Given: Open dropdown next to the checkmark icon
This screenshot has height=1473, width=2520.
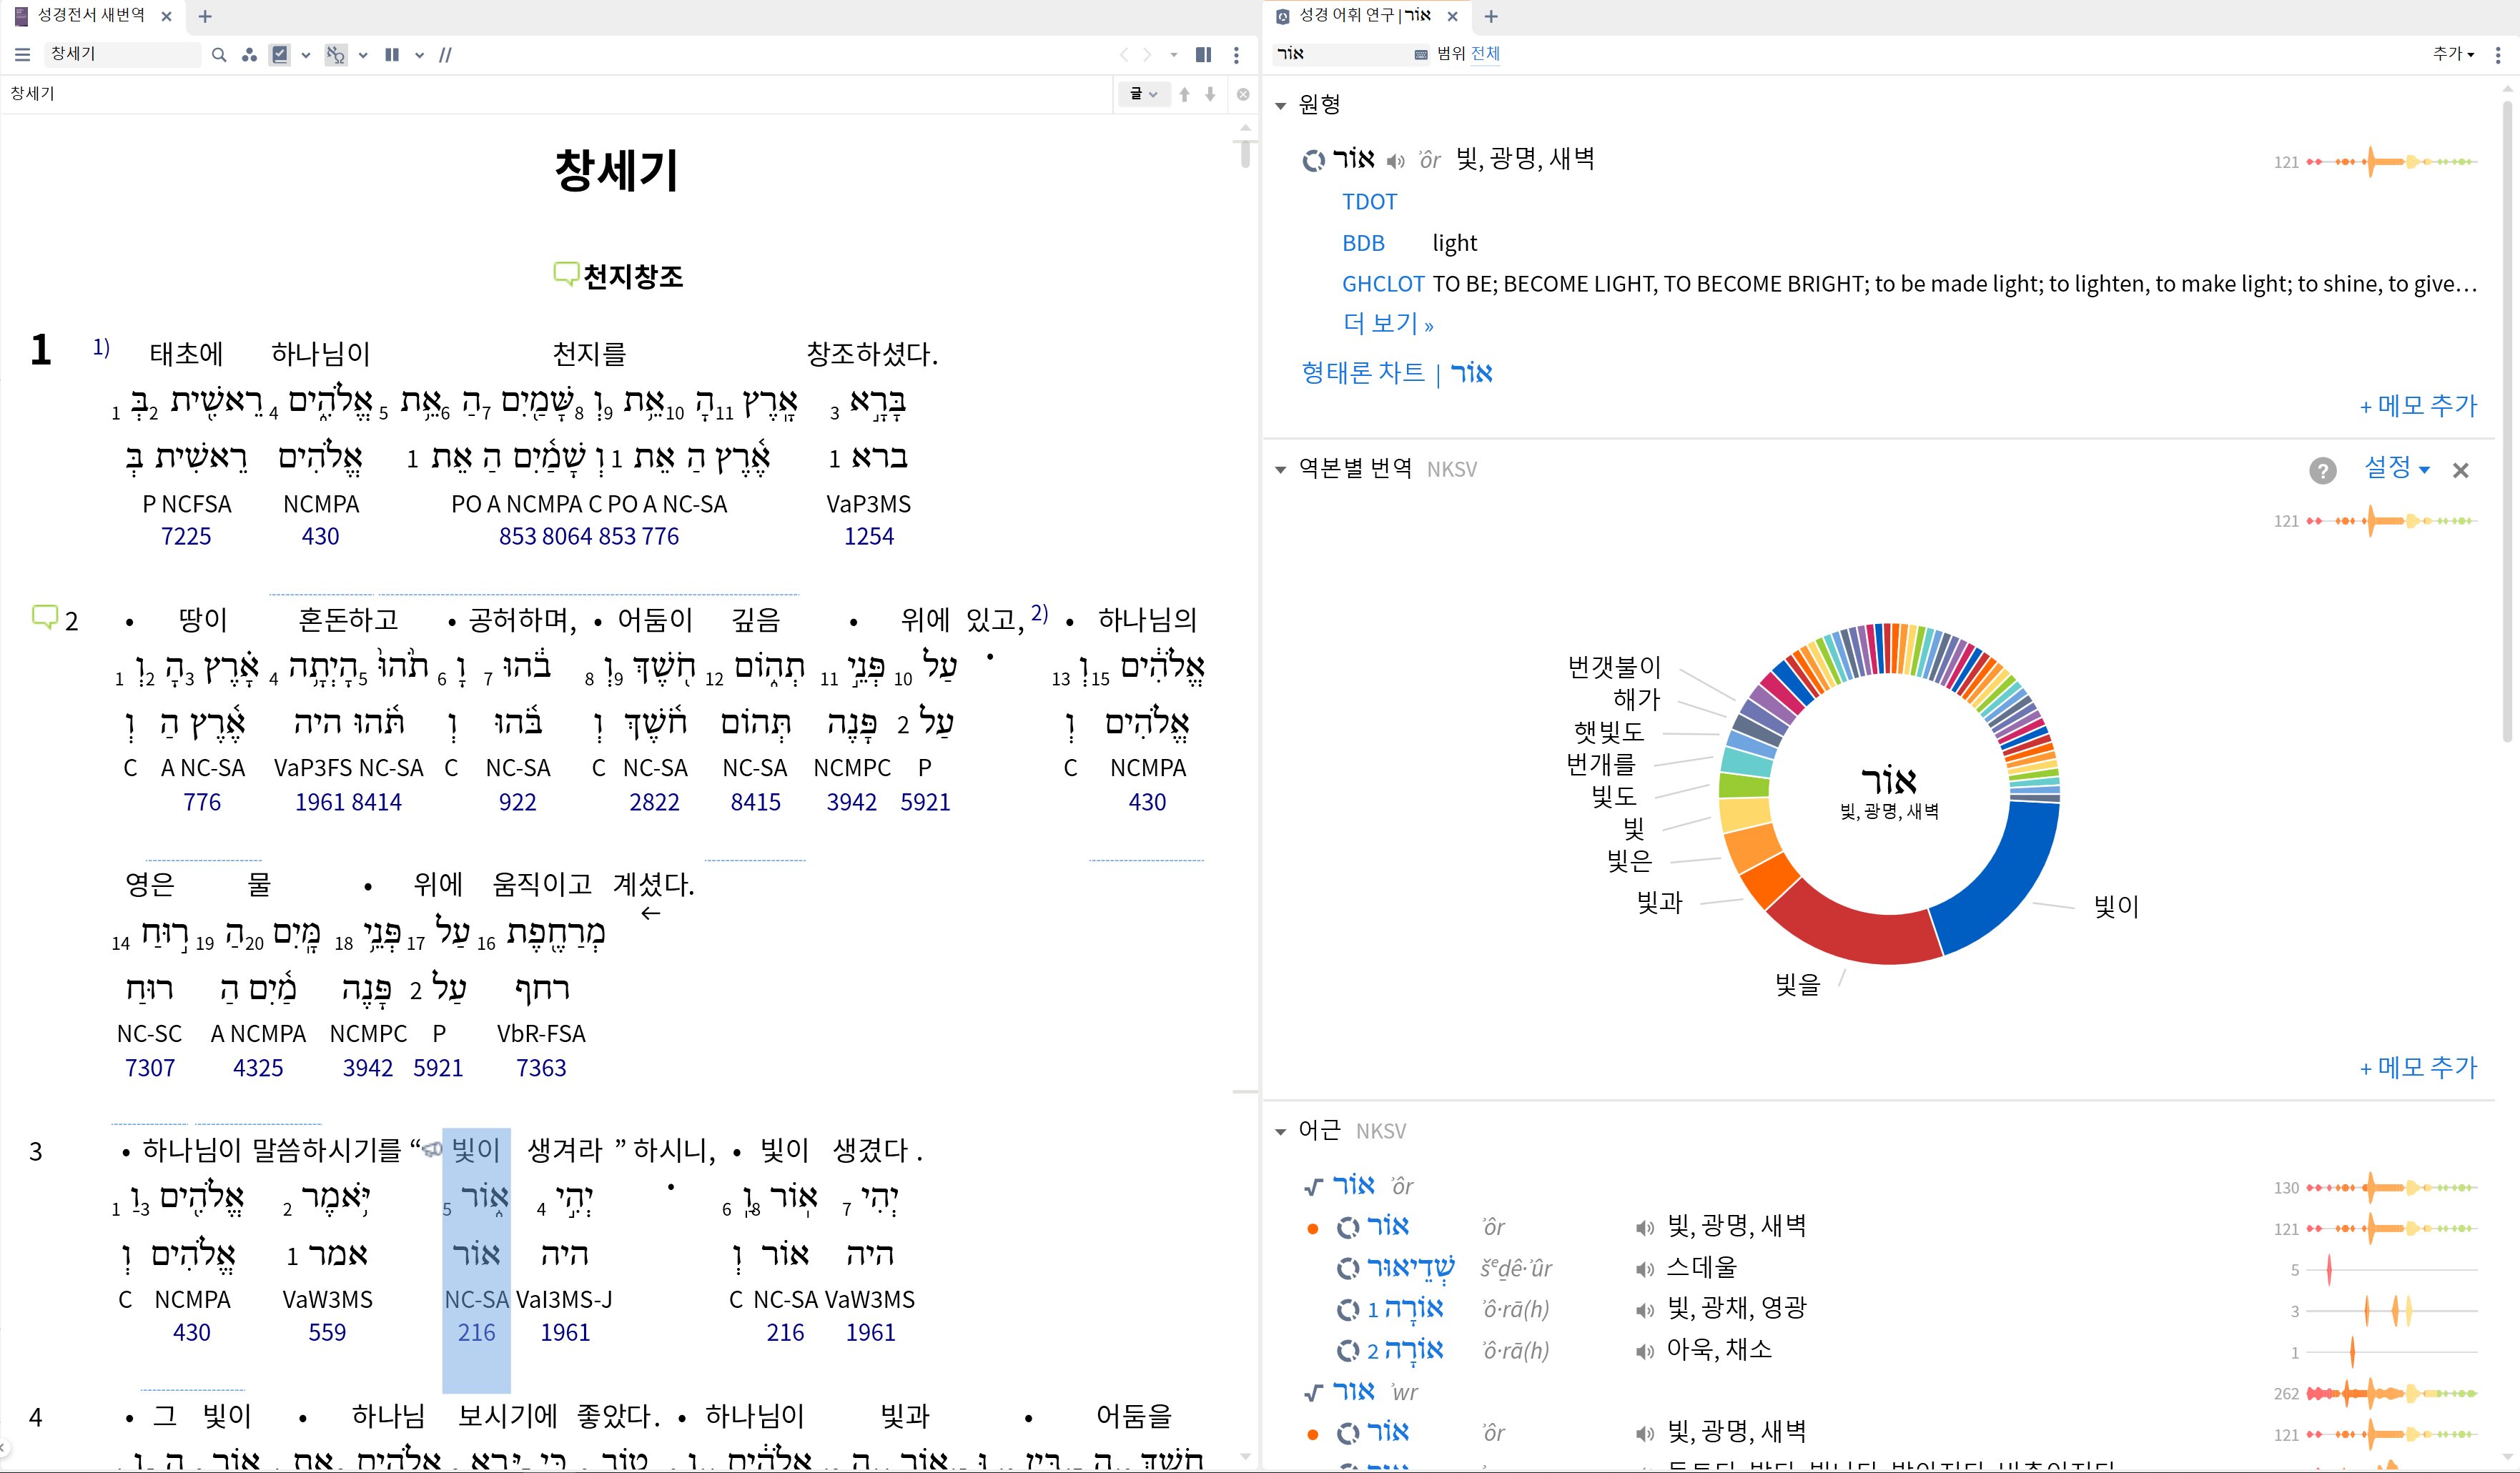Looking at the screenshot, I should (x=306, y=55).
